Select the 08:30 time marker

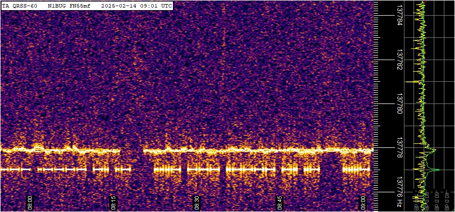pos(197,202)
